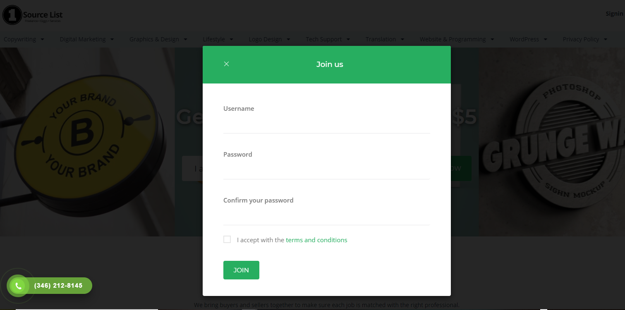Focus the Username input field
This screenshot has height=310, width=625.
pos(327,124)
